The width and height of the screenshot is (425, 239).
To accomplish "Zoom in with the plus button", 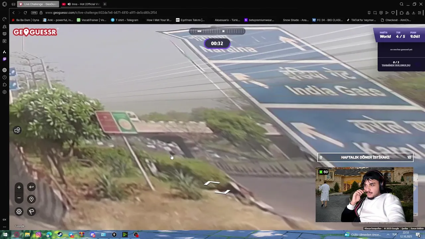I will 19,187.
